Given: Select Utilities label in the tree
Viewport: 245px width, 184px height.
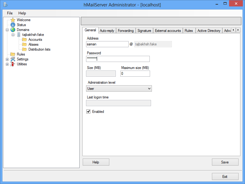Looking at the screenshot, I should click(22, 64).
